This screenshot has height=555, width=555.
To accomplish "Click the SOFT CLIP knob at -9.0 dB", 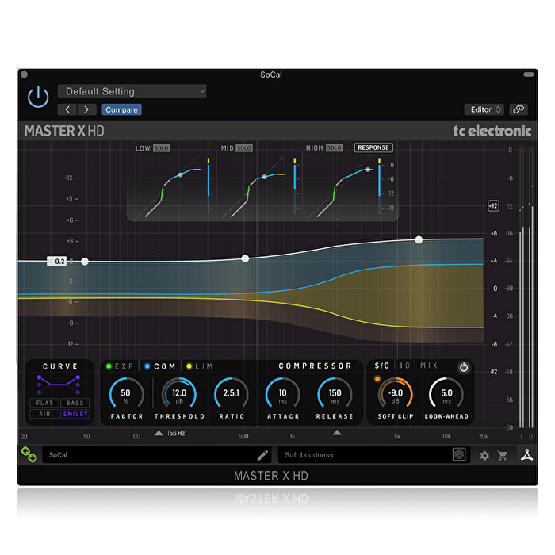I will (396, 394).
